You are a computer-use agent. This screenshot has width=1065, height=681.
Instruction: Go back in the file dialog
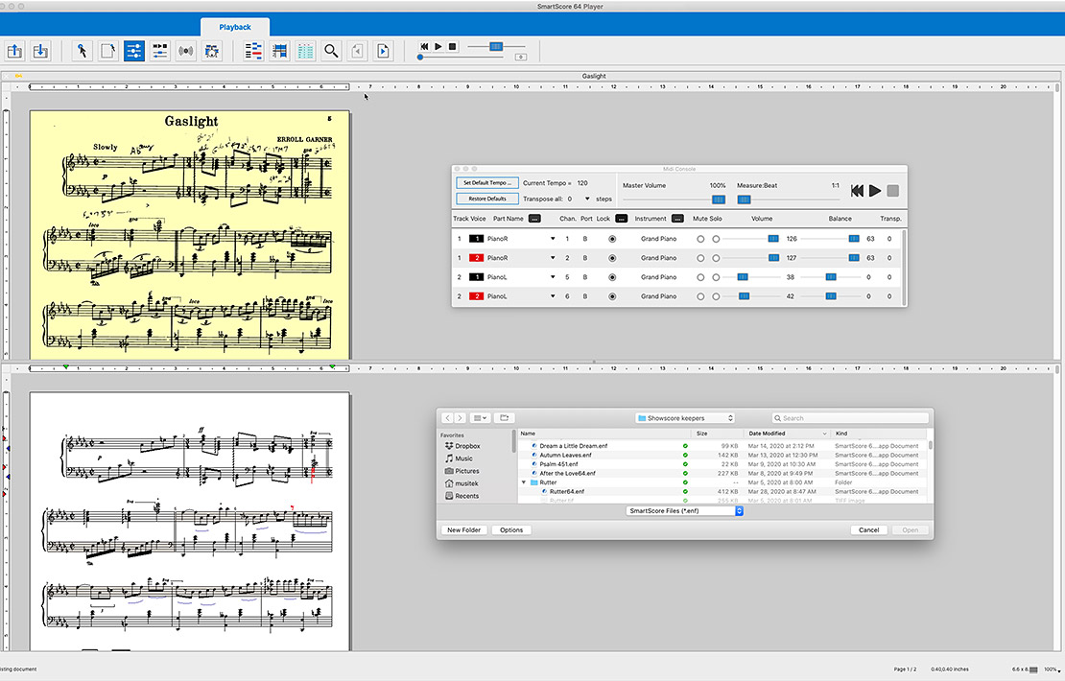pyautogui.click(x=448, y=418)
